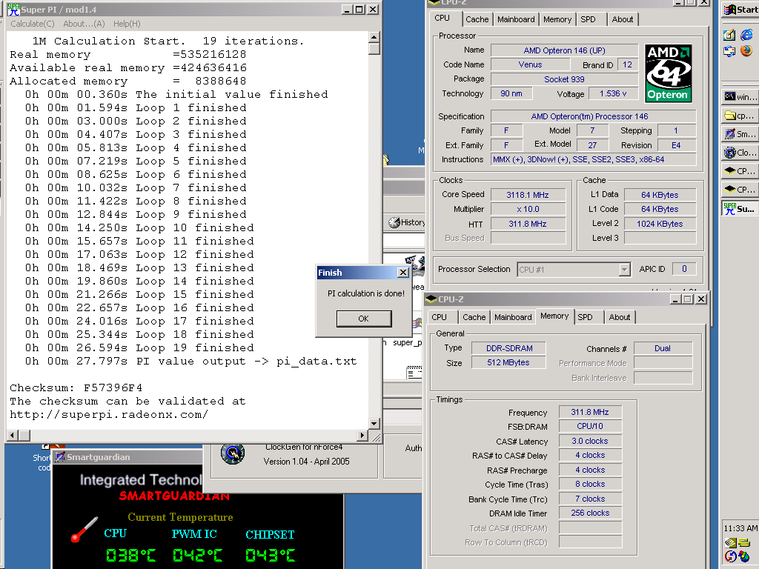Switch to About tab in lower CPU-Z window
Screen dimensions: 759x569
click(x=620, y=317)
